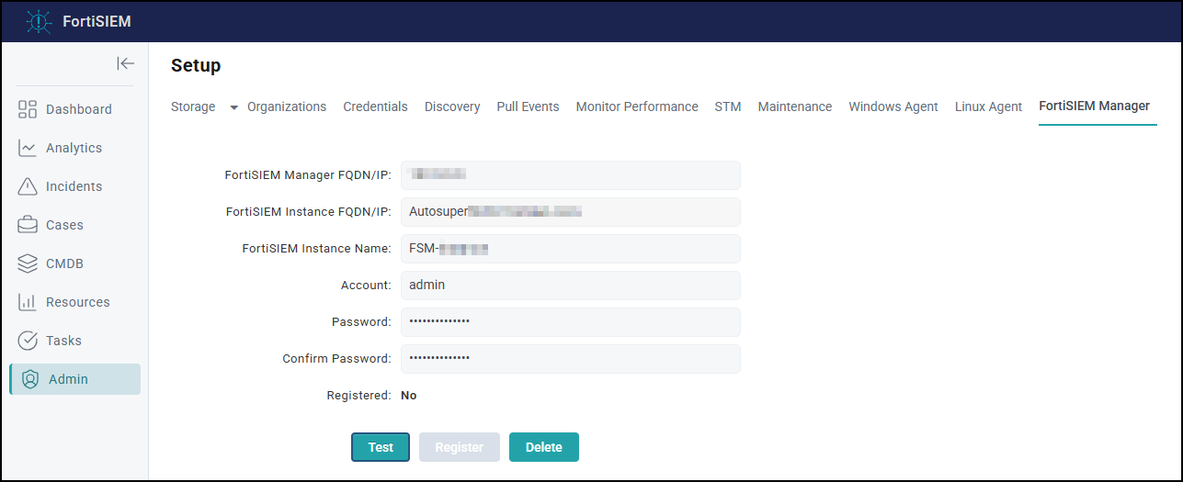
Task: Select the STM tab
Action: point(728,106)
